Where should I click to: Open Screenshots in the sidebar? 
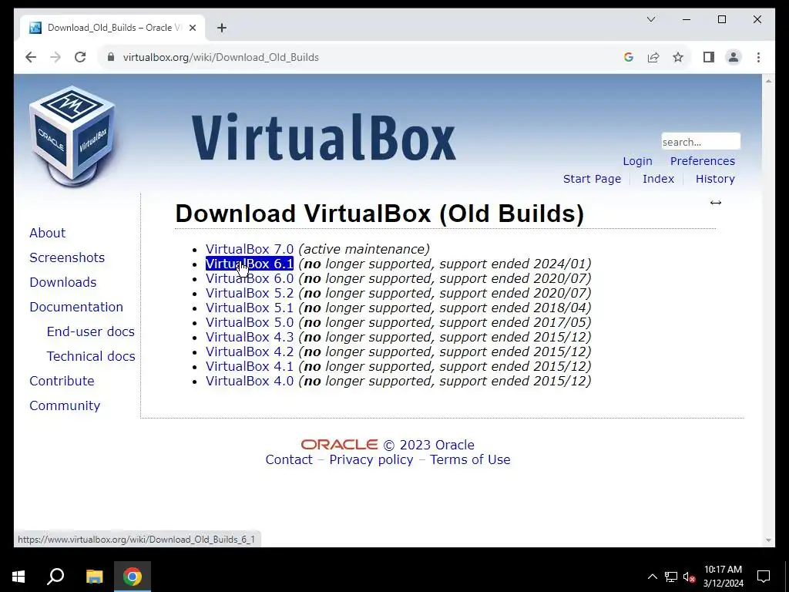click(x=67, y=257)
